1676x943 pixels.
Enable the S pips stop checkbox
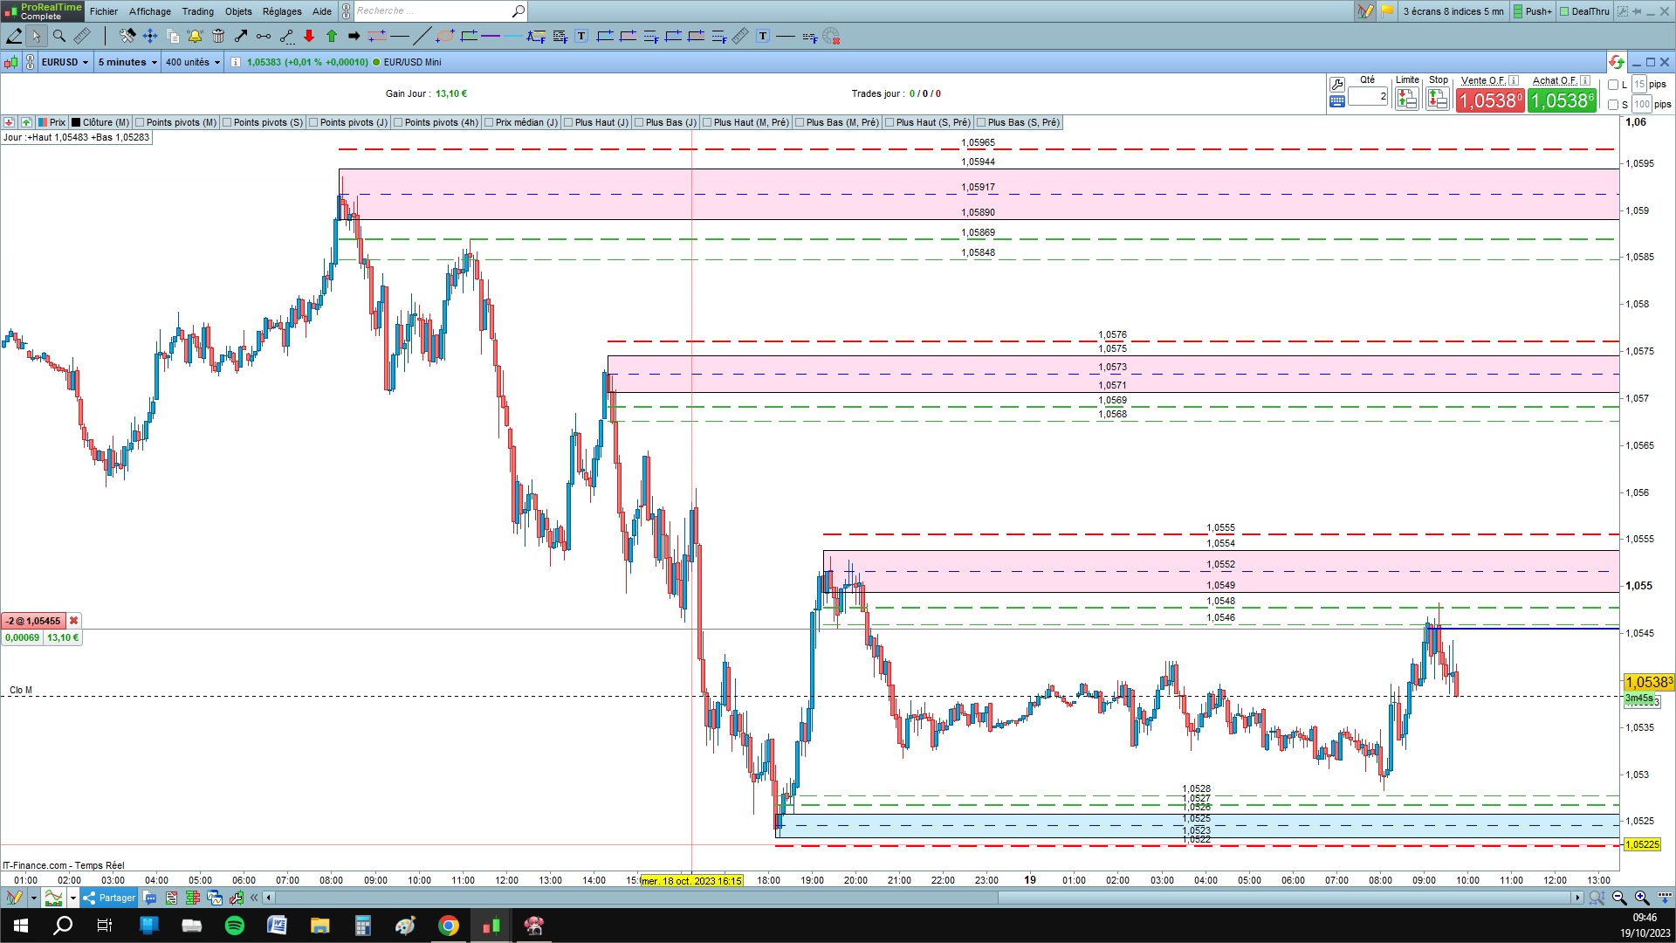tap(1613, 105)
